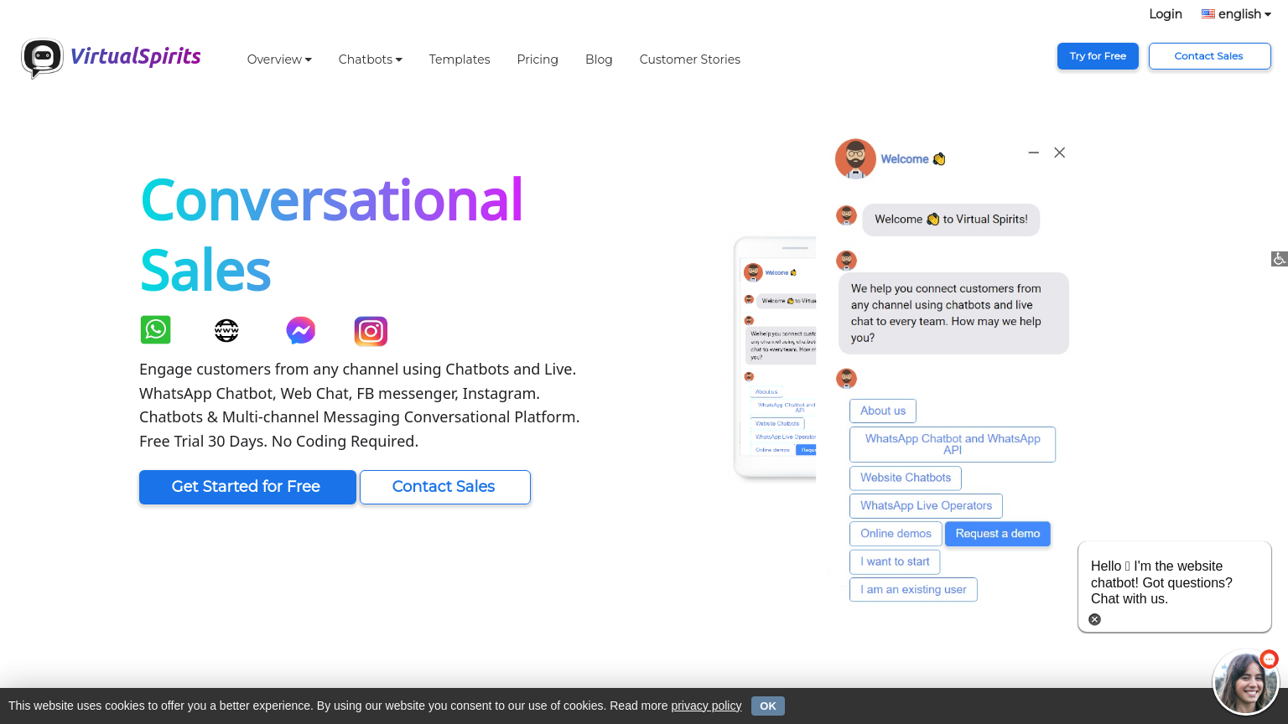
Task: Open the Pricing menu item
Action: tap(538, 59)
